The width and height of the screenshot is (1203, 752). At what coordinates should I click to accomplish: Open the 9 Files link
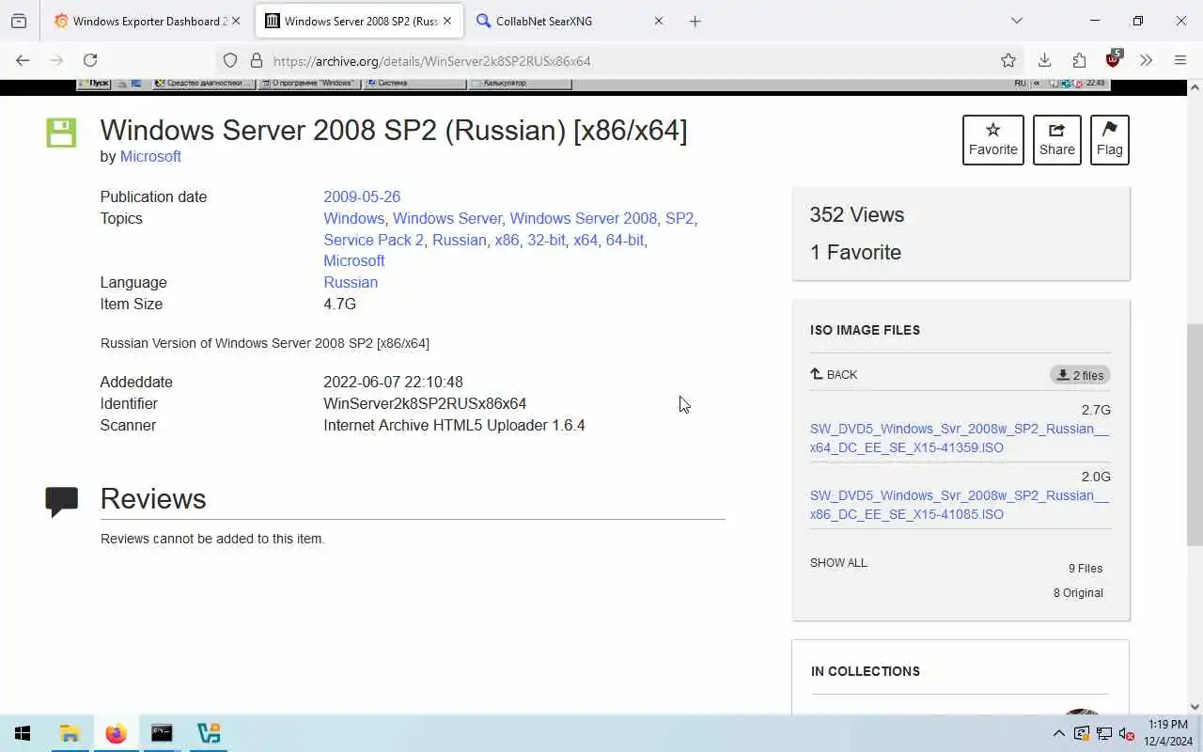[1086, 569]
